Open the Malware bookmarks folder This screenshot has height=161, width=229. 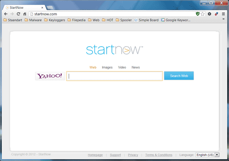click(33, 20)
